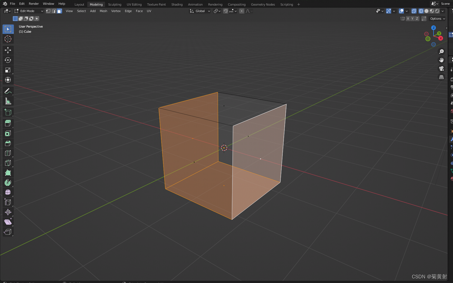
Task: Activate the Knife tool
Action: click(x=8, y=163)
